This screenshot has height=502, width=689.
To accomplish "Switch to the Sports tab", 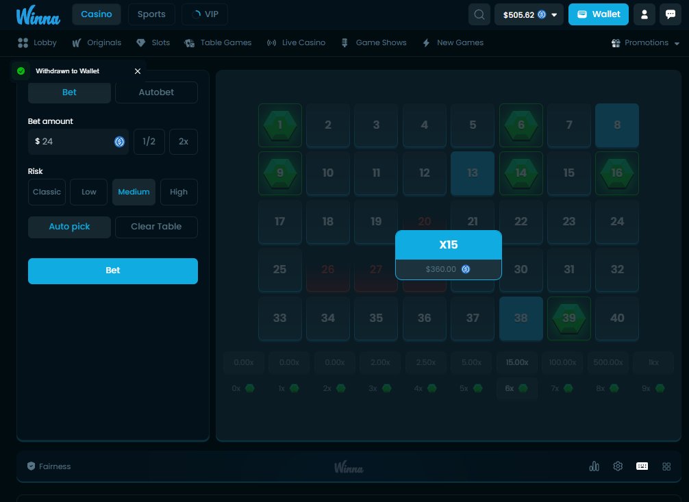I will tap(151, 14).
